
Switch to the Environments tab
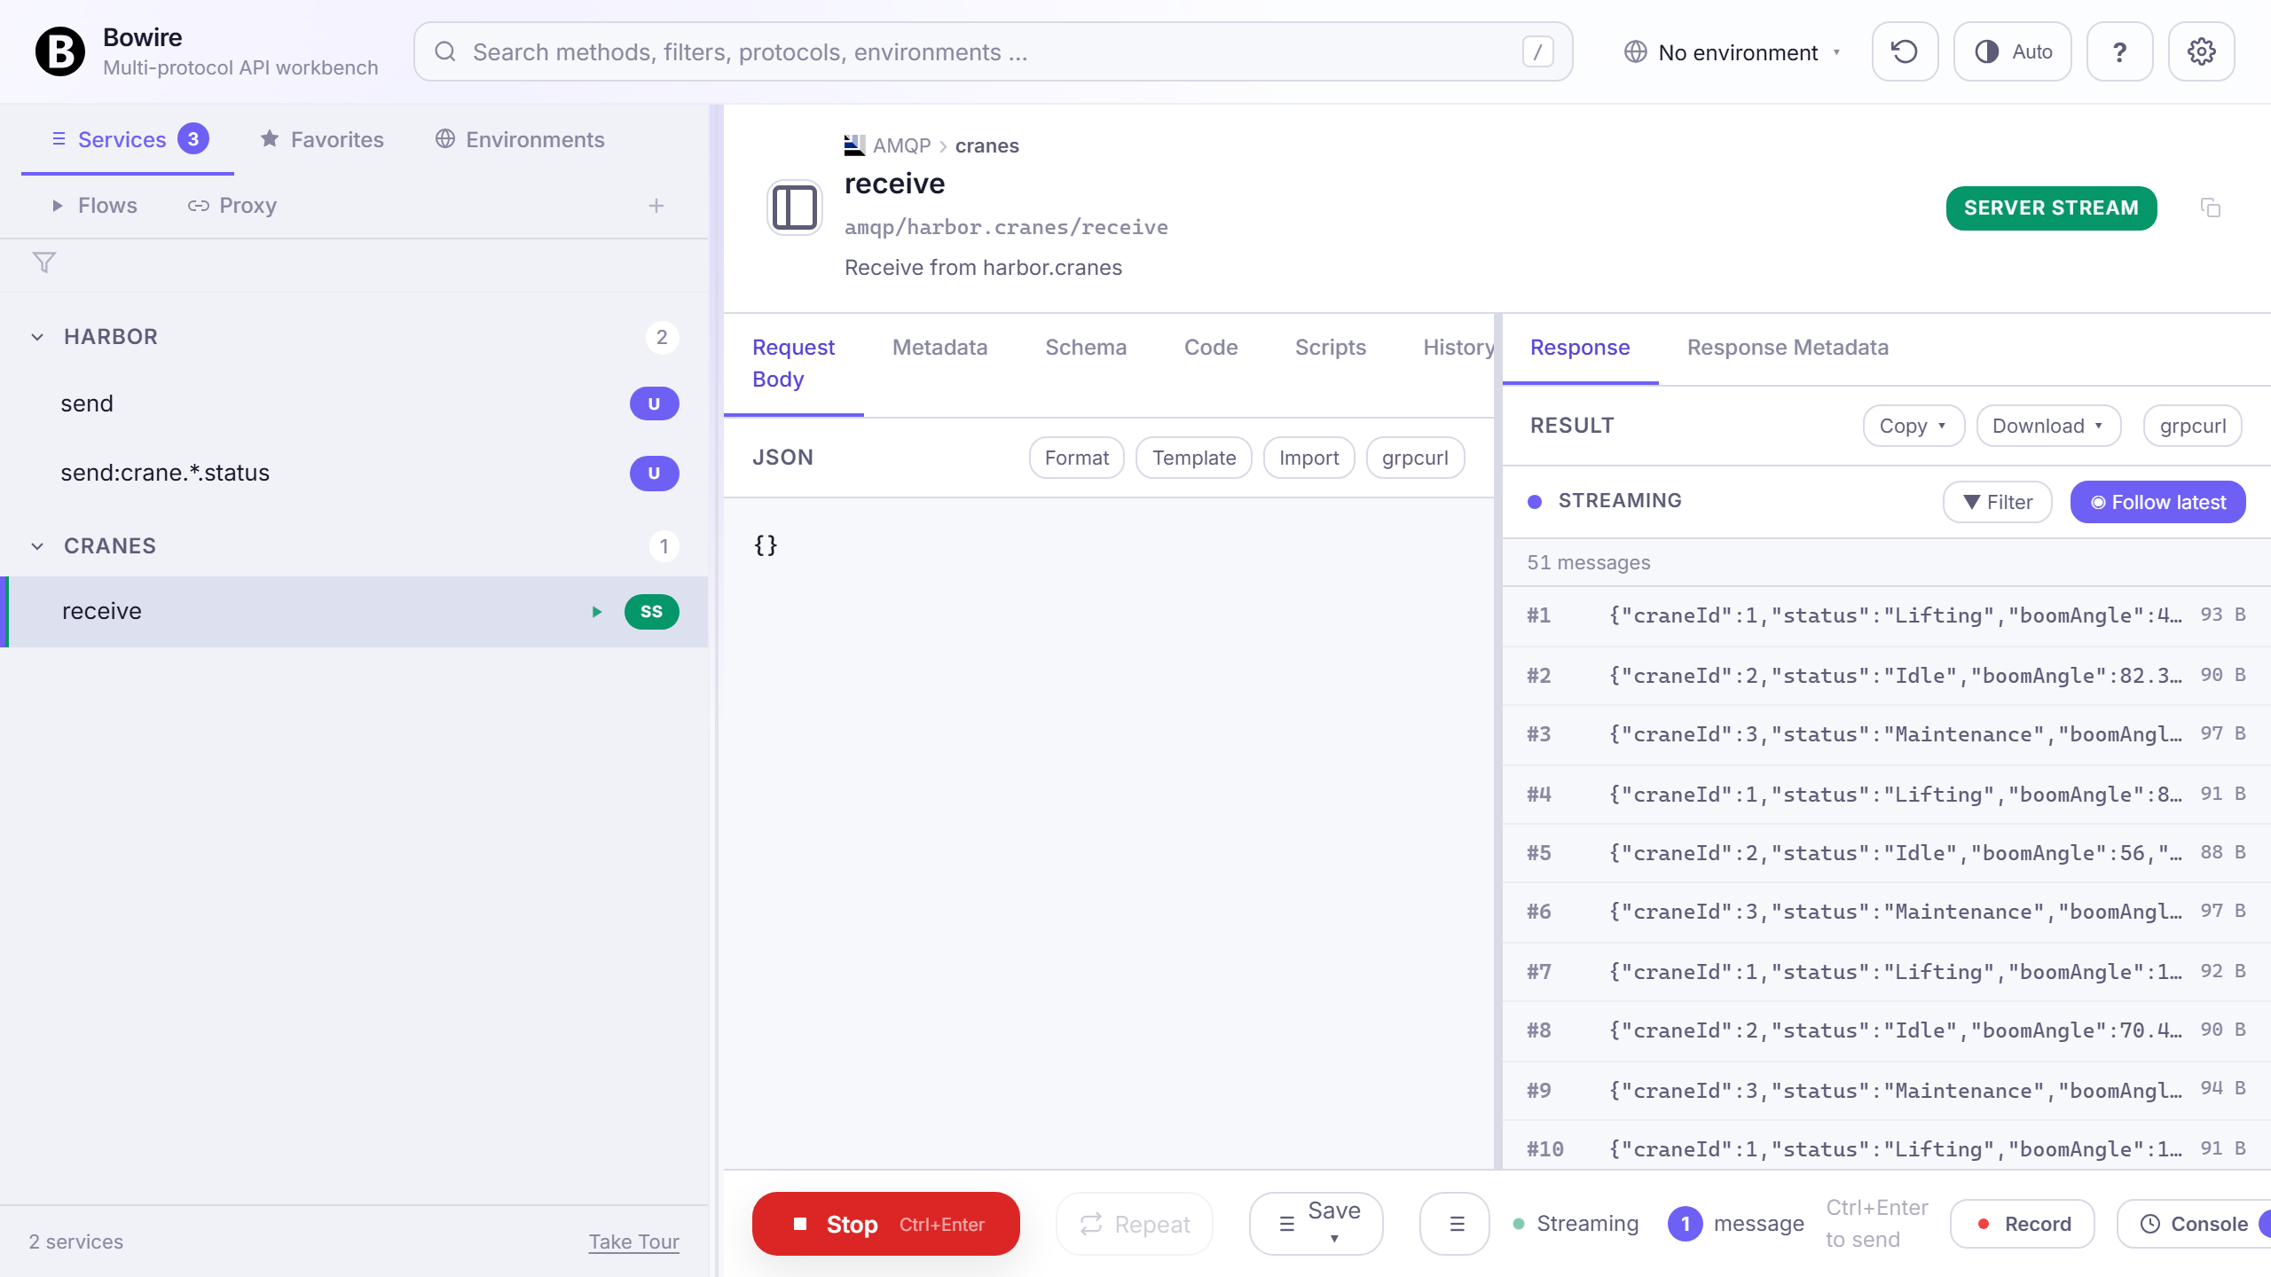(520, 139)
